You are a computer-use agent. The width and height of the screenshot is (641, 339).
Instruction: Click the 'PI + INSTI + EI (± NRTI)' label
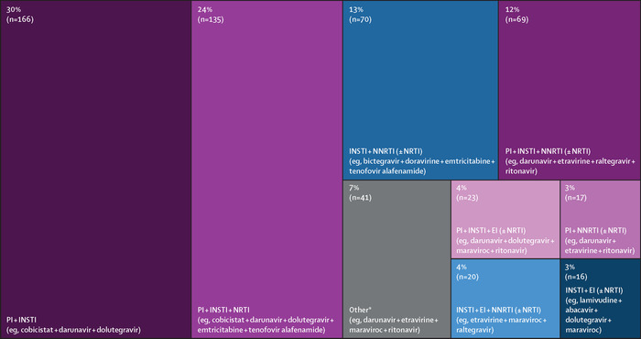click(x=491, y=231)
